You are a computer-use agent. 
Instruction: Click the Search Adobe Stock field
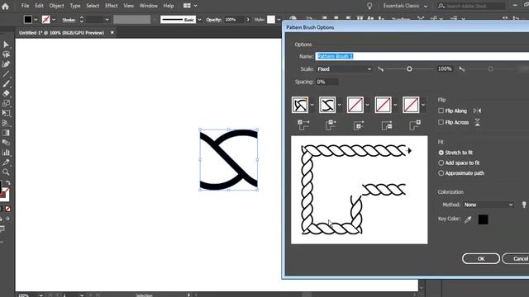pos(471,6)
